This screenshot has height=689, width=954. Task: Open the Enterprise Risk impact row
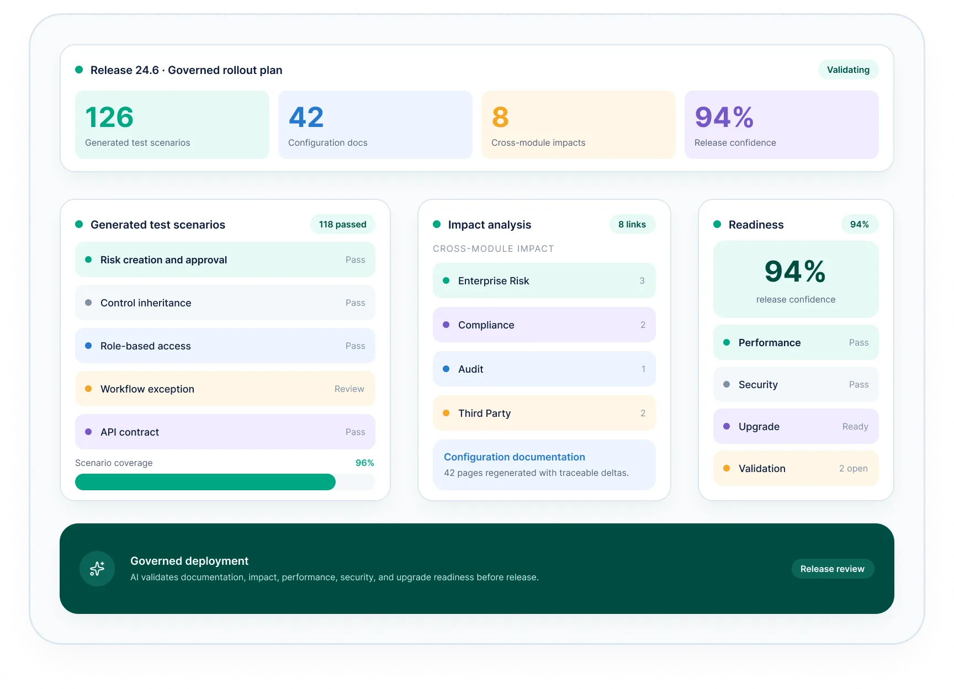click(x=544, y=280)
